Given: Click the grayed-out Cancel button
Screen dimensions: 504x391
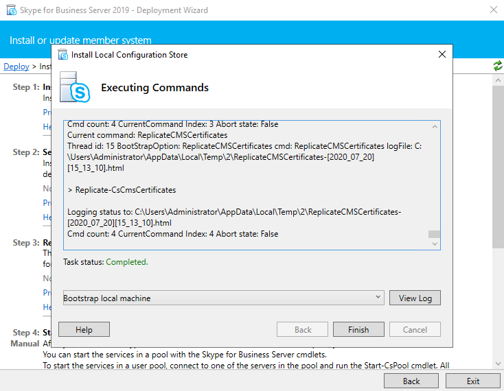Looking at the screenshot, I should point(415,329).
